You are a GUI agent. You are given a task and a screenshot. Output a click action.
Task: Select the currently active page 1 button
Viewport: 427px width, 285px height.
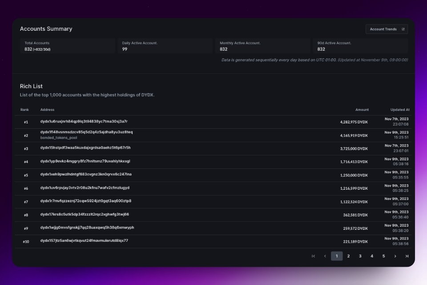(x=337, y=256)
